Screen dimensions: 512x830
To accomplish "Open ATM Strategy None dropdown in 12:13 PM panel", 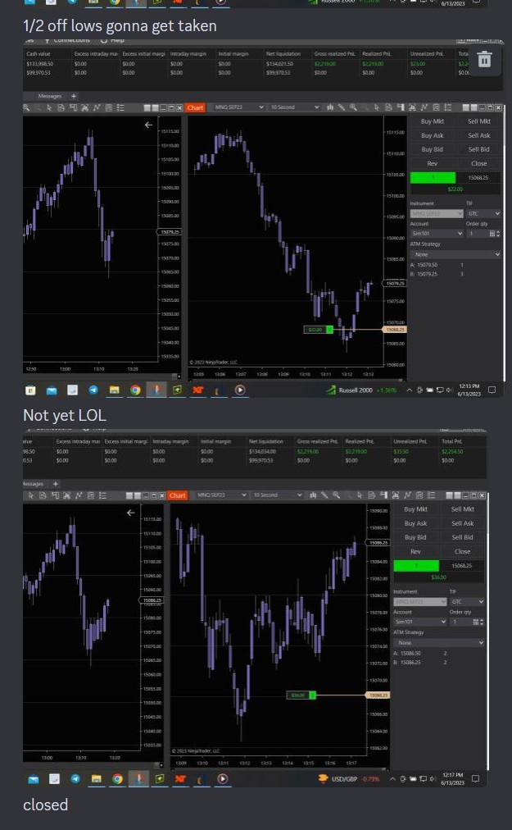I will (x=455, y=254).
